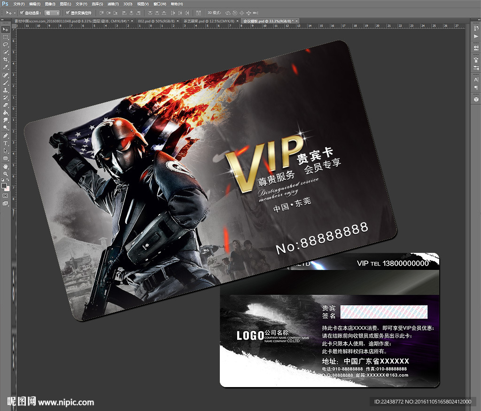Open the 文件(F) menu

pos(19,4)
